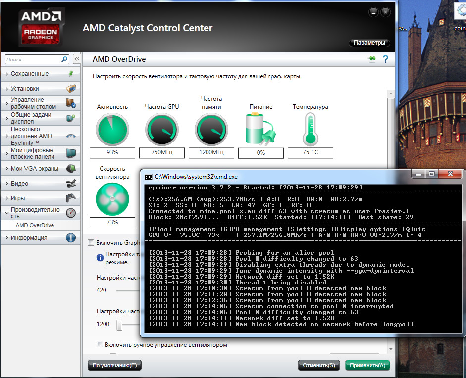Open the blue help question mark
Screen dimensions: 466x378
pyautogui.click(x=385, y=59)
